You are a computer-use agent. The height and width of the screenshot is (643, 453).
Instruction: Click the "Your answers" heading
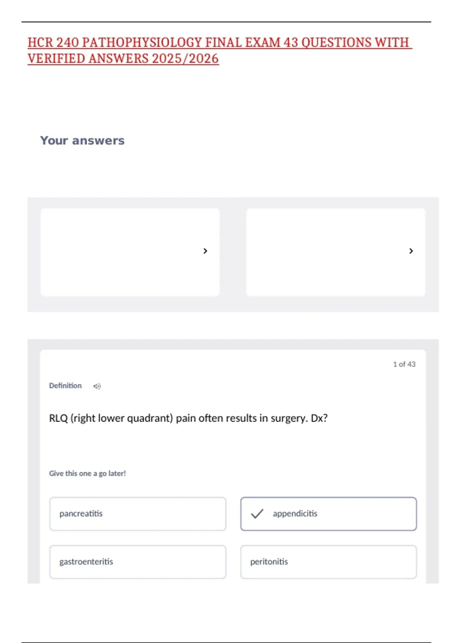point(82,140)
